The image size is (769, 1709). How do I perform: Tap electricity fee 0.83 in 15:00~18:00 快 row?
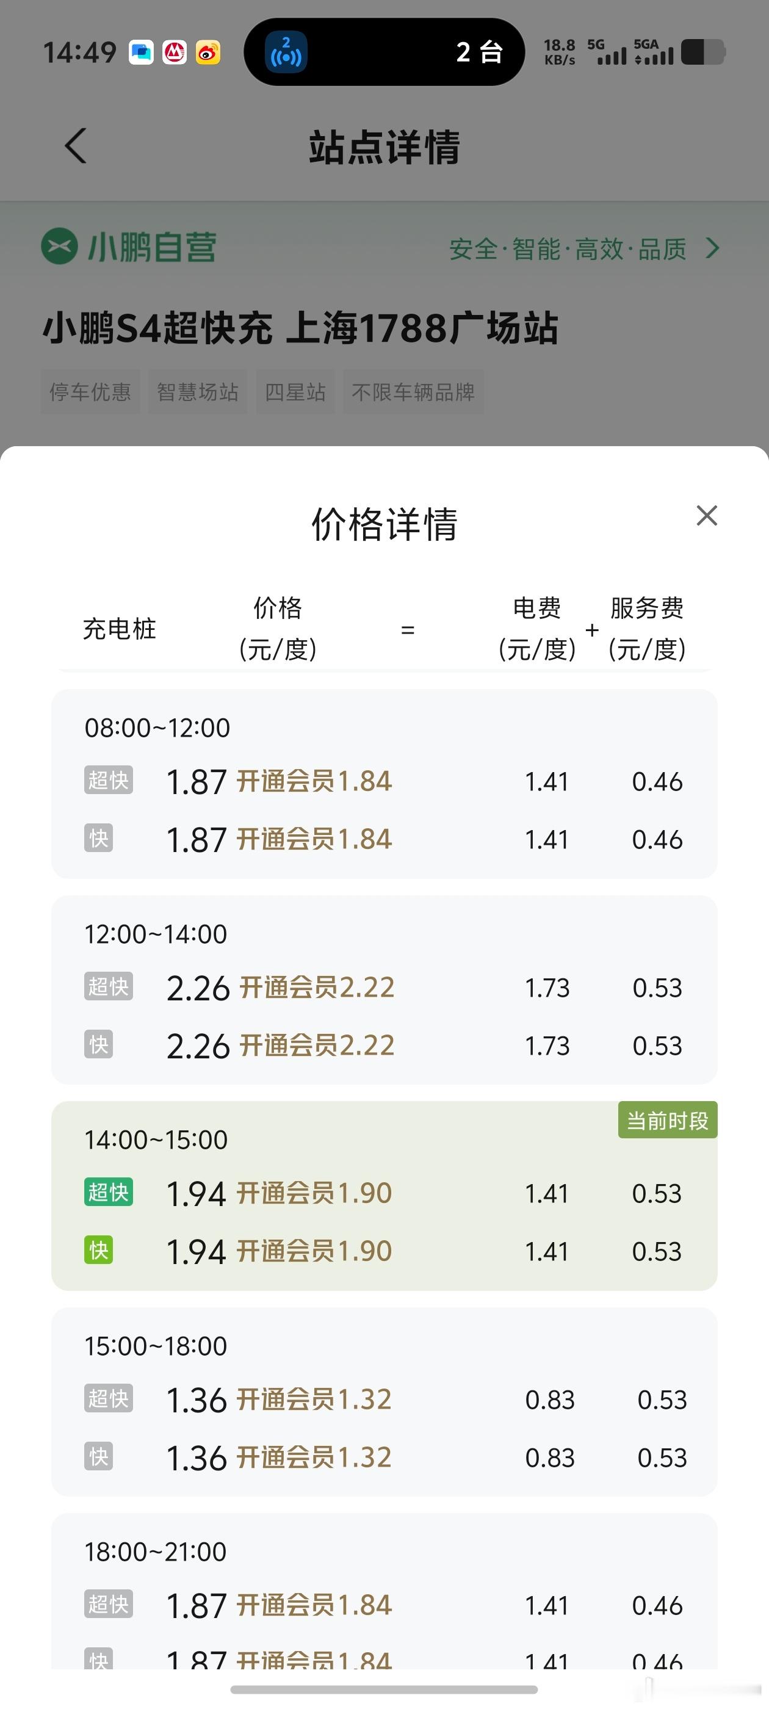tap(550, 1458)
